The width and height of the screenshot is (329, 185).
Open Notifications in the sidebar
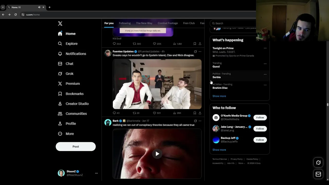pos(72,54)
